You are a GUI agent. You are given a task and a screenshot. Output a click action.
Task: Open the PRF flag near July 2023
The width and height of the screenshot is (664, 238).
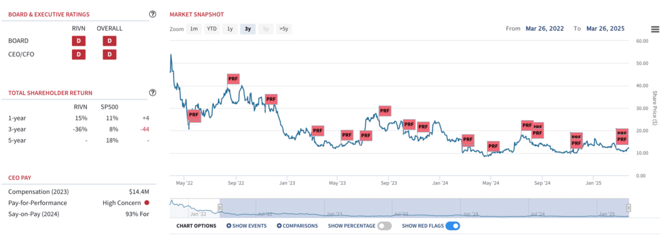click(366, 136)
